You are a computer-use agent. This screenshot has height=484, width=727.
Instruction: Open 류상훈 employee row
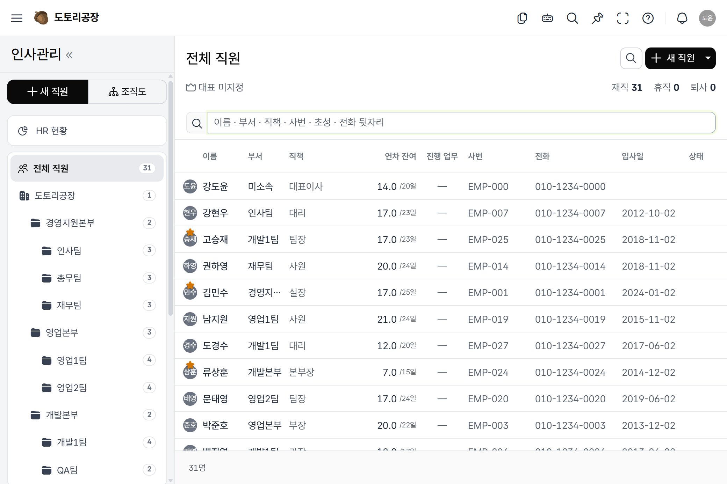tap(451, 372)
